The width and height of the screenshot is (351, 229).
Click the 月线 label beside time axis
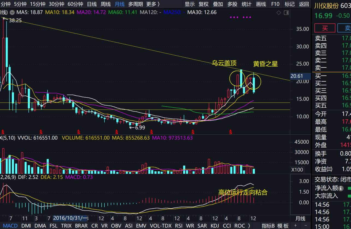(x=300, y=218)
